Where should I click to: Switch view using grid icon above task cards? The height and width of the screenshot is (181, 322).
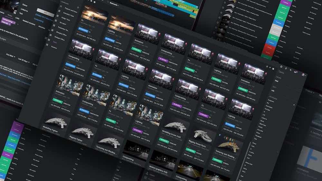click(x=273, y=69)
